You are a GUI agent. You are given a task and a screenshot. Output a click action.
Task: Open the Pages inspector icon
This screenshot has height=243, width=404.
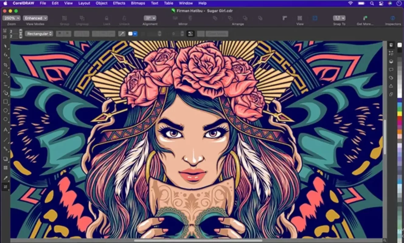(x=391, y=94)
